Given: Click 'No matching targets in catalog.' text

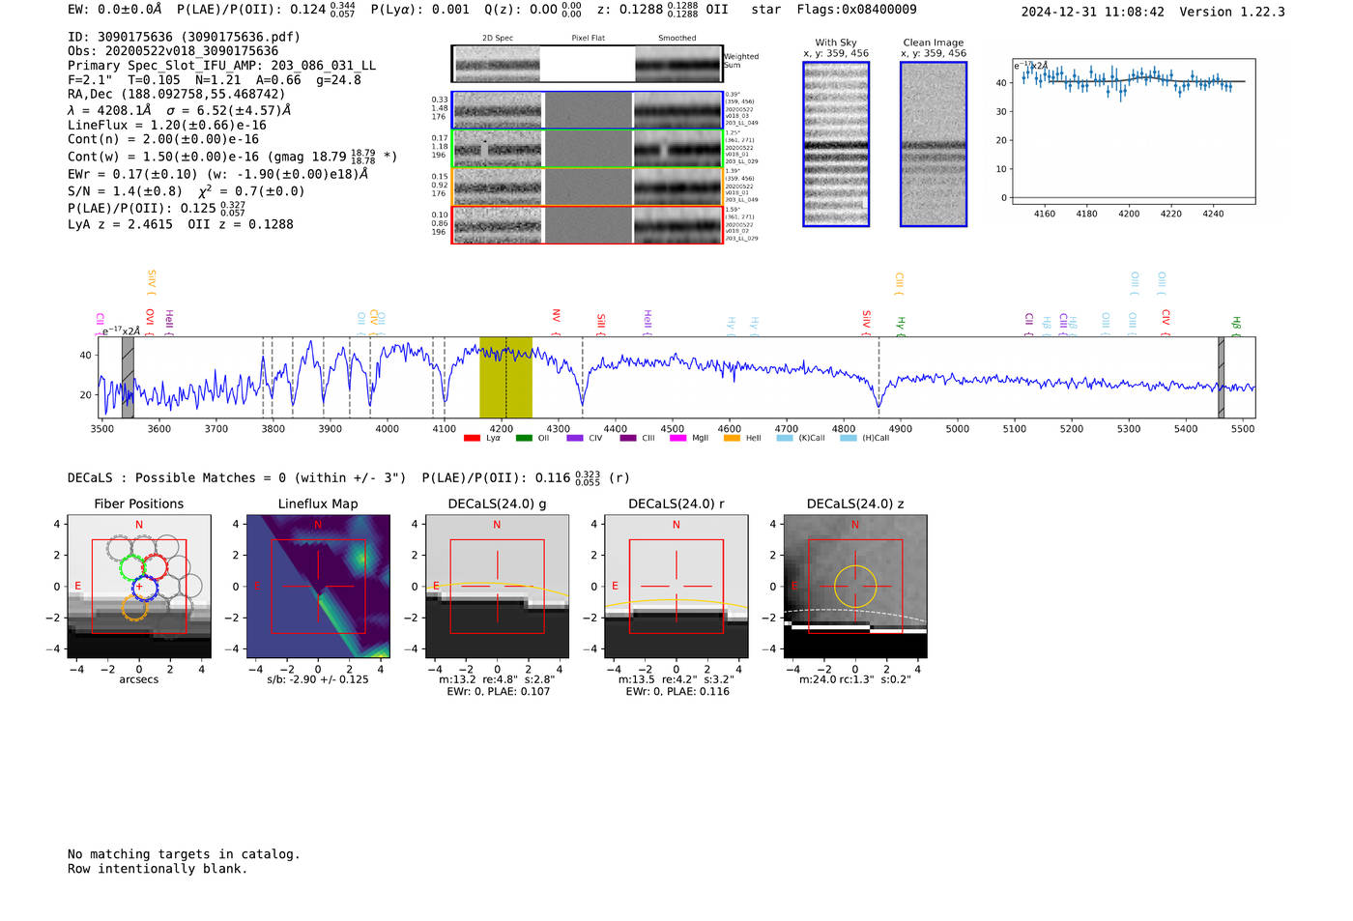Looking at the screenshot, I should tap(184, 854).
